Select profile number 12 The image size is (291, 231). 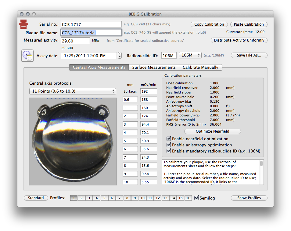coord(158,198)
